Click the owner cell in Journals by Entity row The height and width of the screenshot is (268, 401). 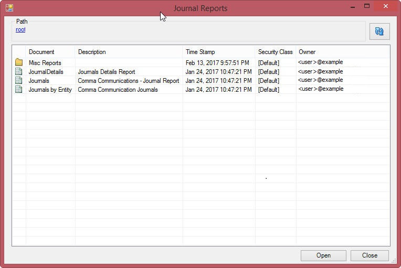(x=321, y=89)
